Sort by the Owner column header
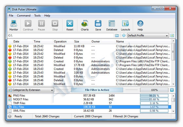Screen dimensions: 183x127 [103, 42]
